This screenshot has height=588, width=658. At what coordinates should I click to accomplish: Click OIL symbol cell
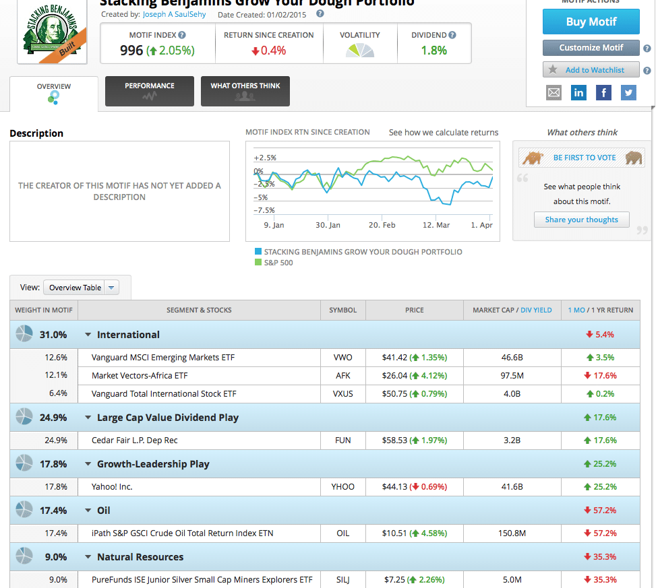tap(343, 533)
